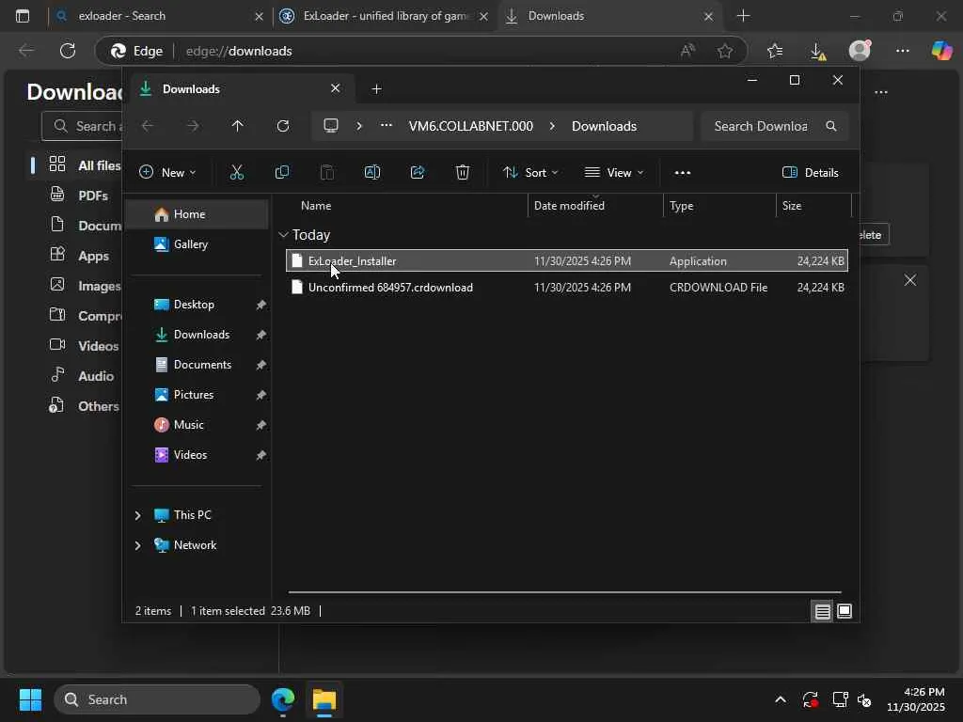Open the Copilot icon in Edge

[x=941, y=51]
